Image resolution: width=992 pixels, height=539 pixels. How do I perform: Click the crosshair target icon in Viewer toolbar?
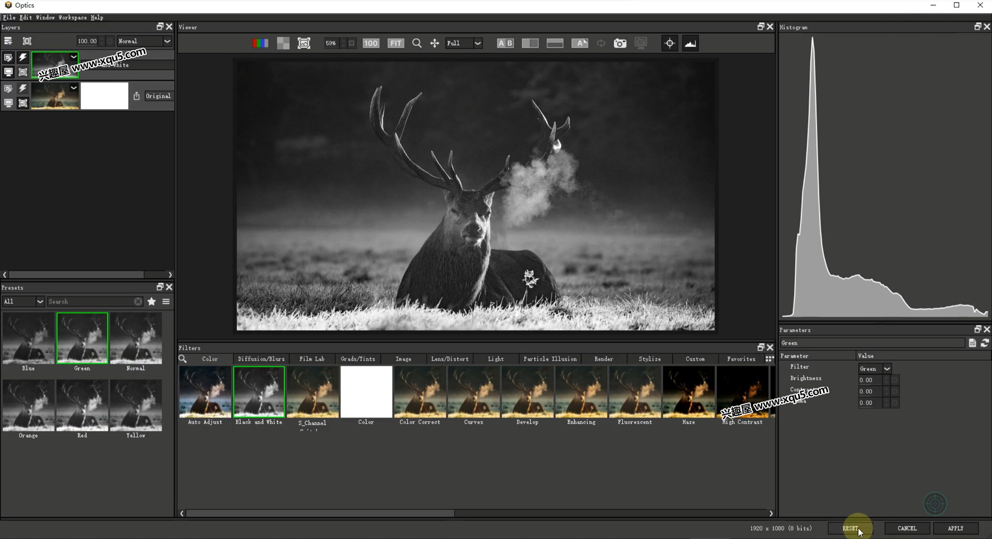[x=670, y=43]
